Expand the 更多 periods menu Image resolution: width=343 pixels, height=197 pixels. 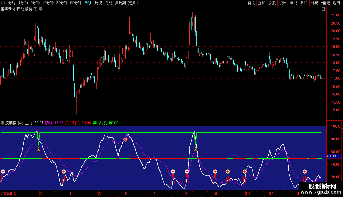[x=133, y=3]
